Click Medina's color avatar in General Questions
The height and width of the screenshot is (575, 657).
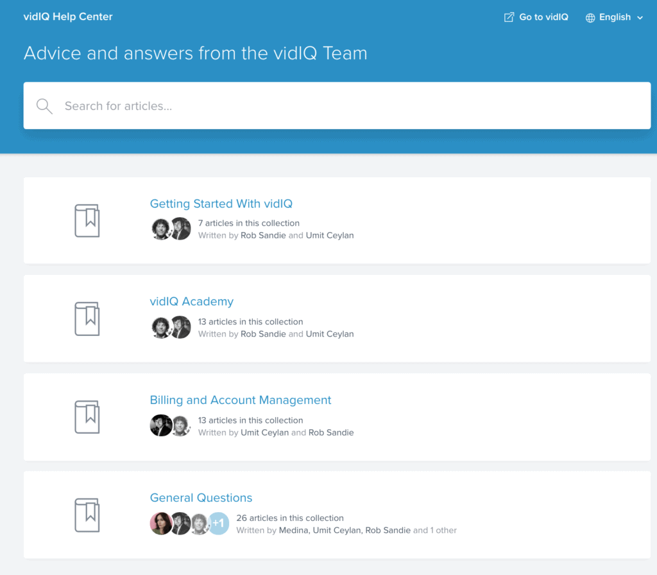[161, 524]
